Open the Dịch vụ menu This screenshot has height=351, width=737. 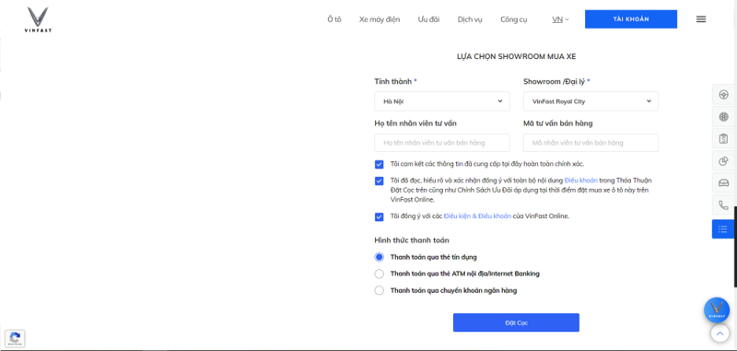pos(470,19)
